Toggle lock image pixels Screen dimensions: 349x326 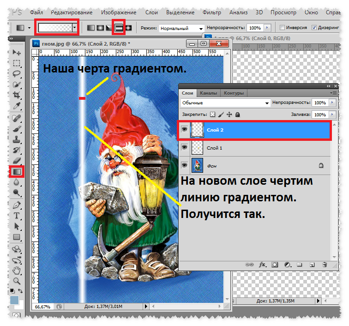coord(221,115)
